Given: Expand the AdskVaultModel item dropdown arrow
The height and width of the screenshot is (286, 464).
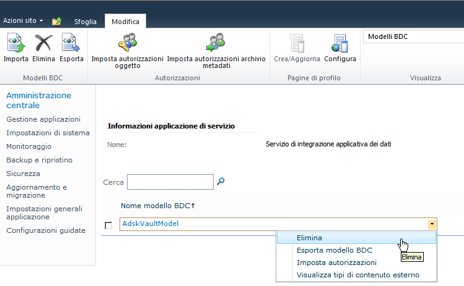Looking at the screenshot, I should (x=431, y=224).
